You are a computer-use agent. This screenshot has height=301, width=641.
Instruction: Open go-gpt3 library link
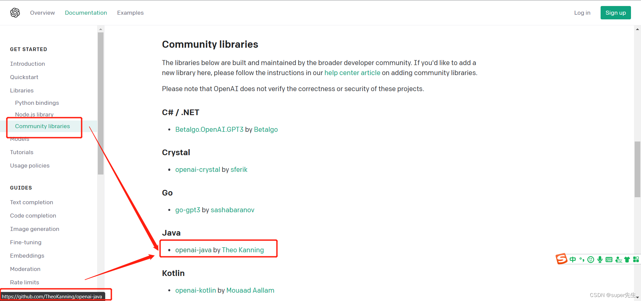coord(188,210)
